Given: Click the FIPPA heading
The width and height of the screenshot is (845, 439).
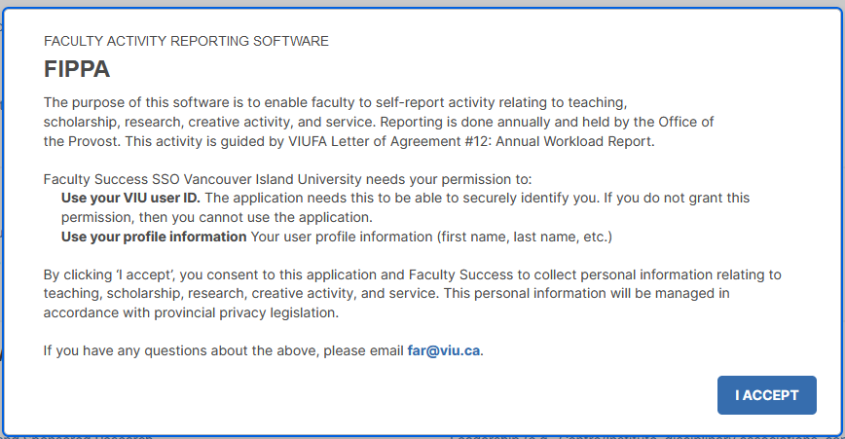Looking at the screenshot, I should pyautogui.click(x=77, y=70).
